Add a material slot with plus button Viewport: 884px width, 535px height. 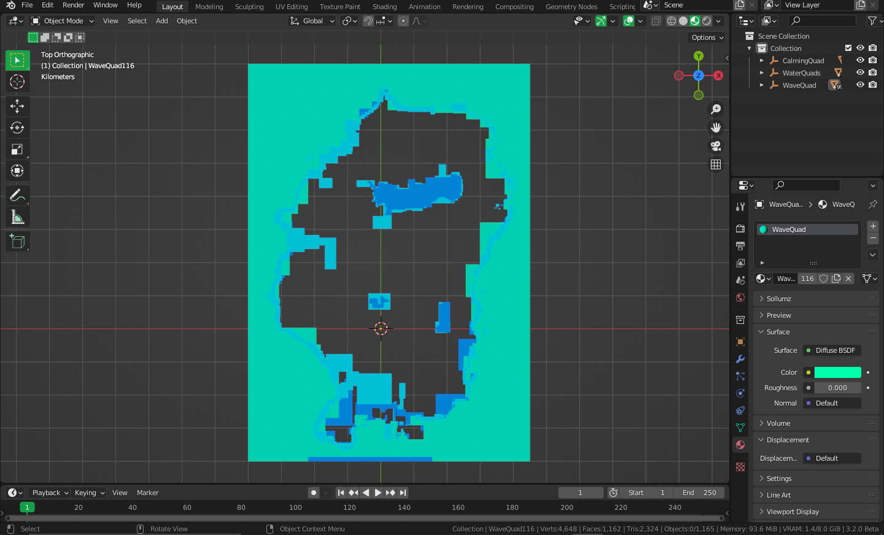(x=873, y=226)
